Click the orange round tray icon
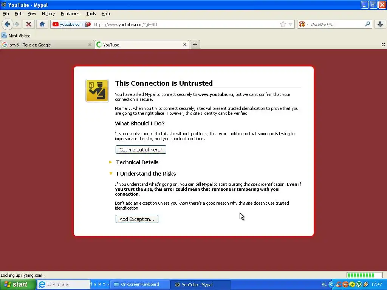Screen dimensions: 387x290 pyautogui.click(x=345, y=284)
